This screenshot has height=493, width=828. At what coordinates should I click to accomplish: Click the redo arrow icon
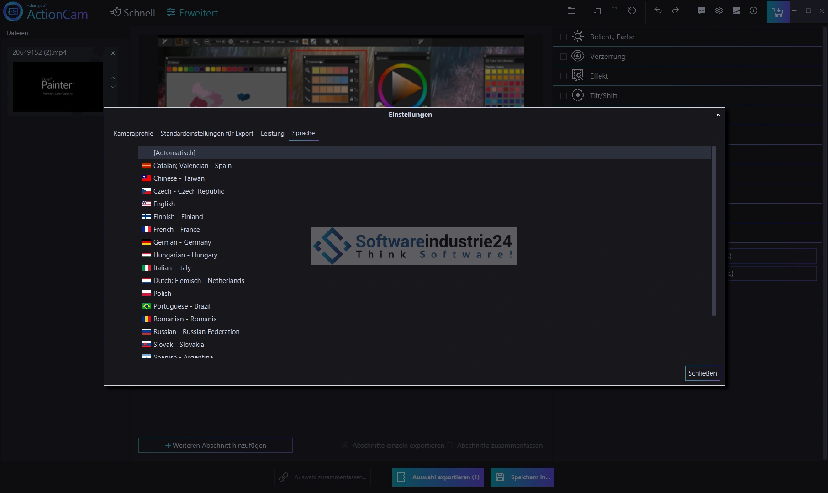tap(675, 11)
